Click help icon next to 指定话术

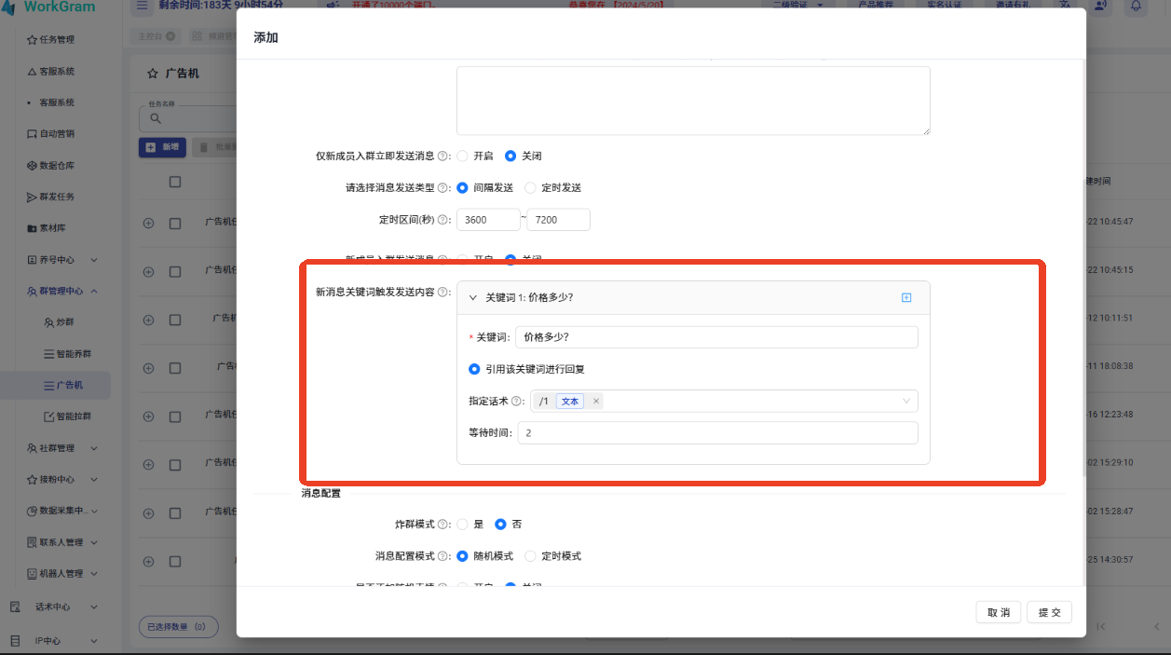point(517,402)
